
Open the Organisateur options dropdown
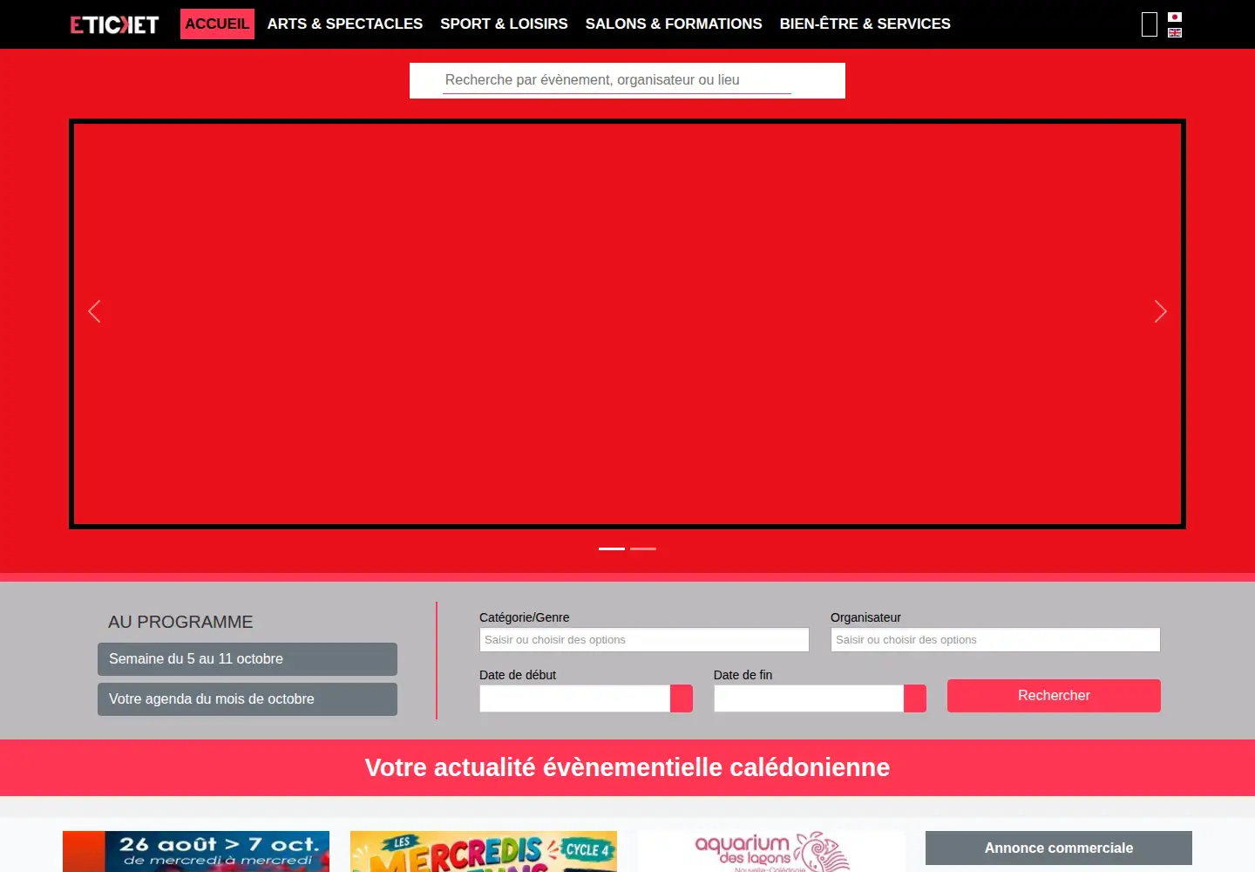[995, 640]
